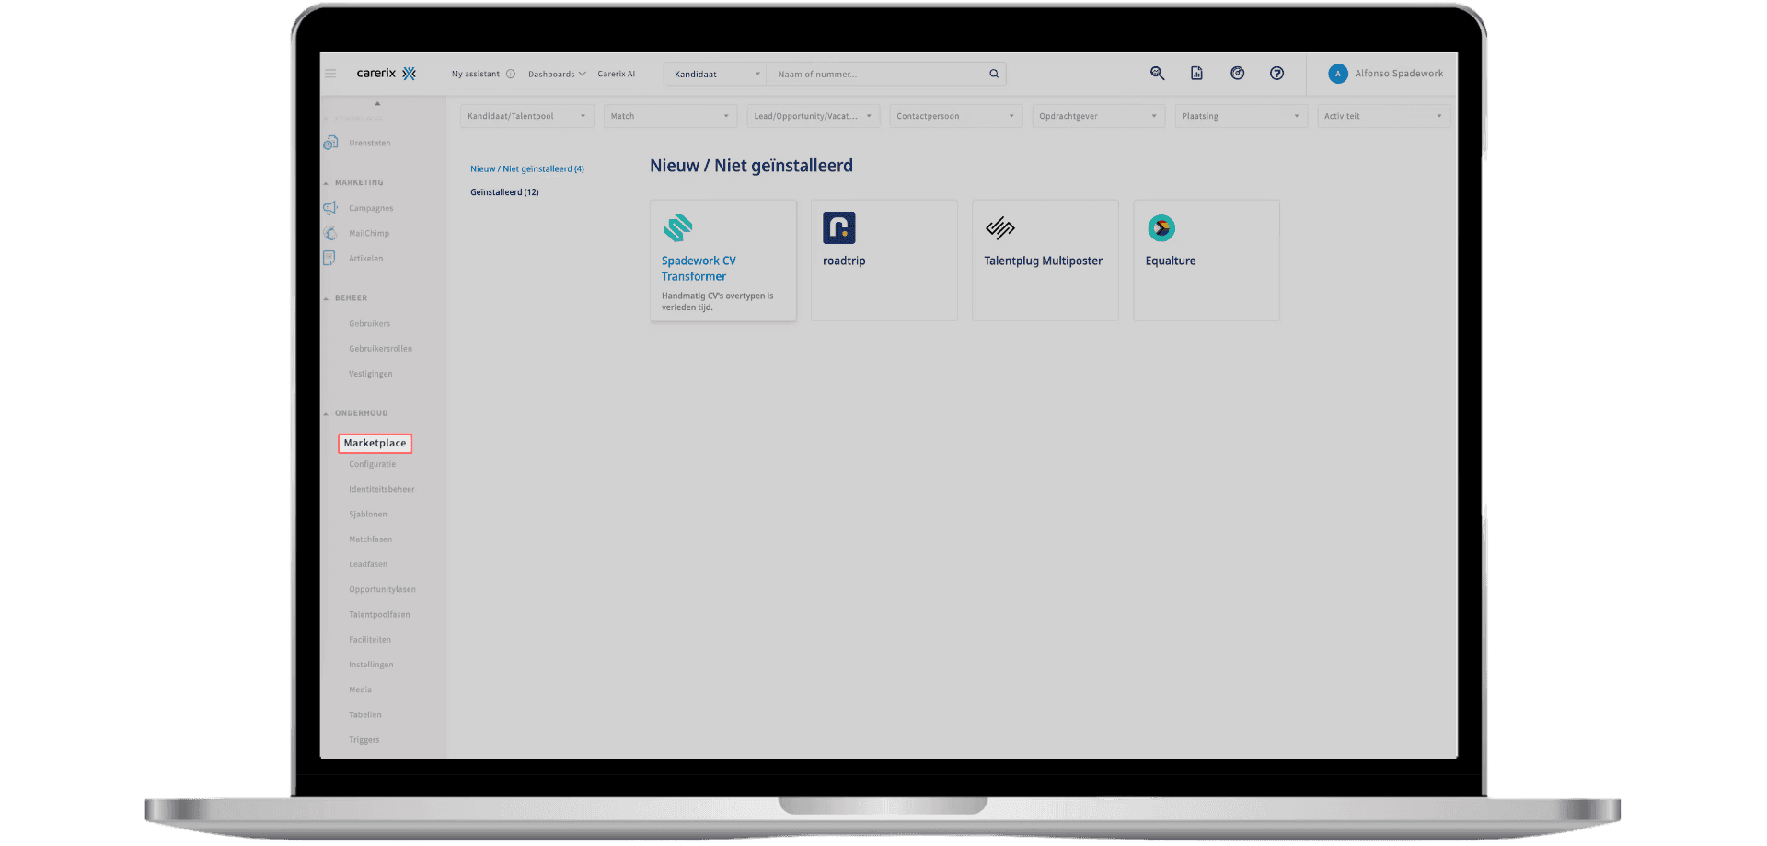This screenshot has height=846, width=1767.
Task: Open the help question mark icon
Action: click(x=1277, y=74)
